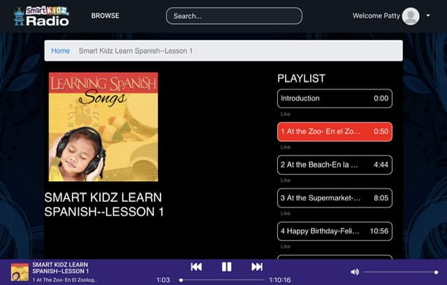447x285 pixels.
Task: Click the Search input field
Action: 234,16
